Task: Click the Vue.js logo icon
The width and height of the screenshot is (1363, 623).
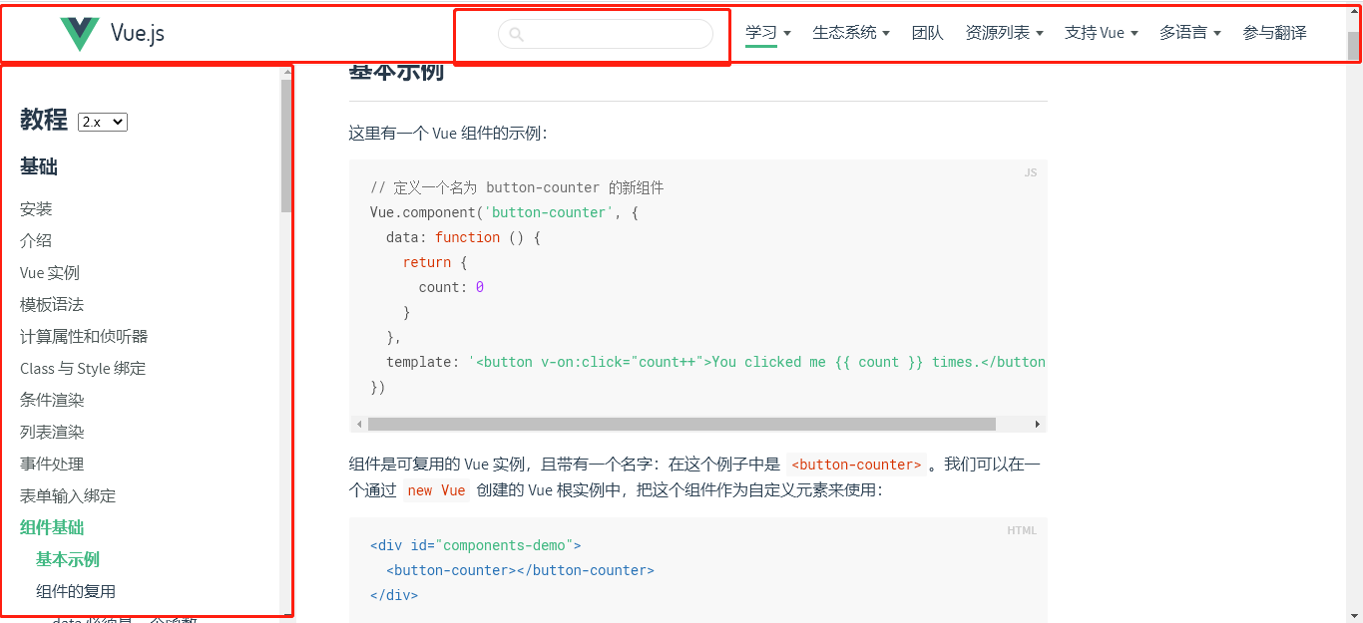Action: (80, 34)
